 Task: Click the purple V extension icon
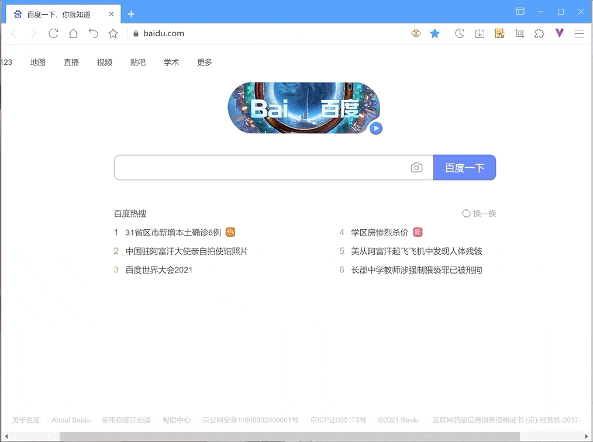coord(559,33)
